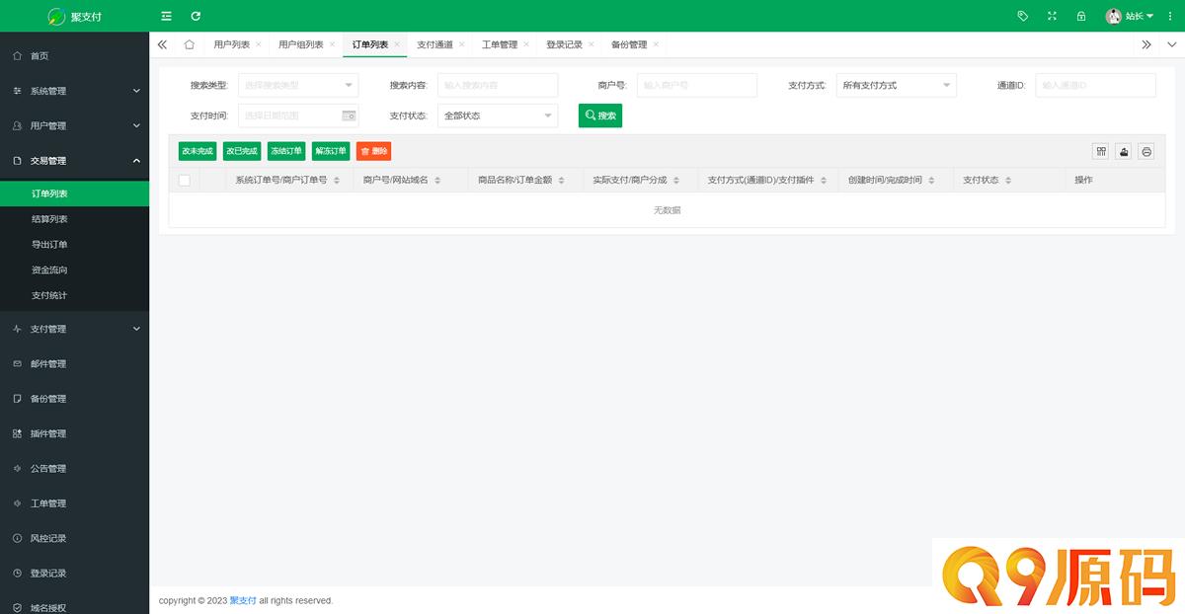
Task: Sort by 实际支付/商户分成 column
Action: (675, 181)
